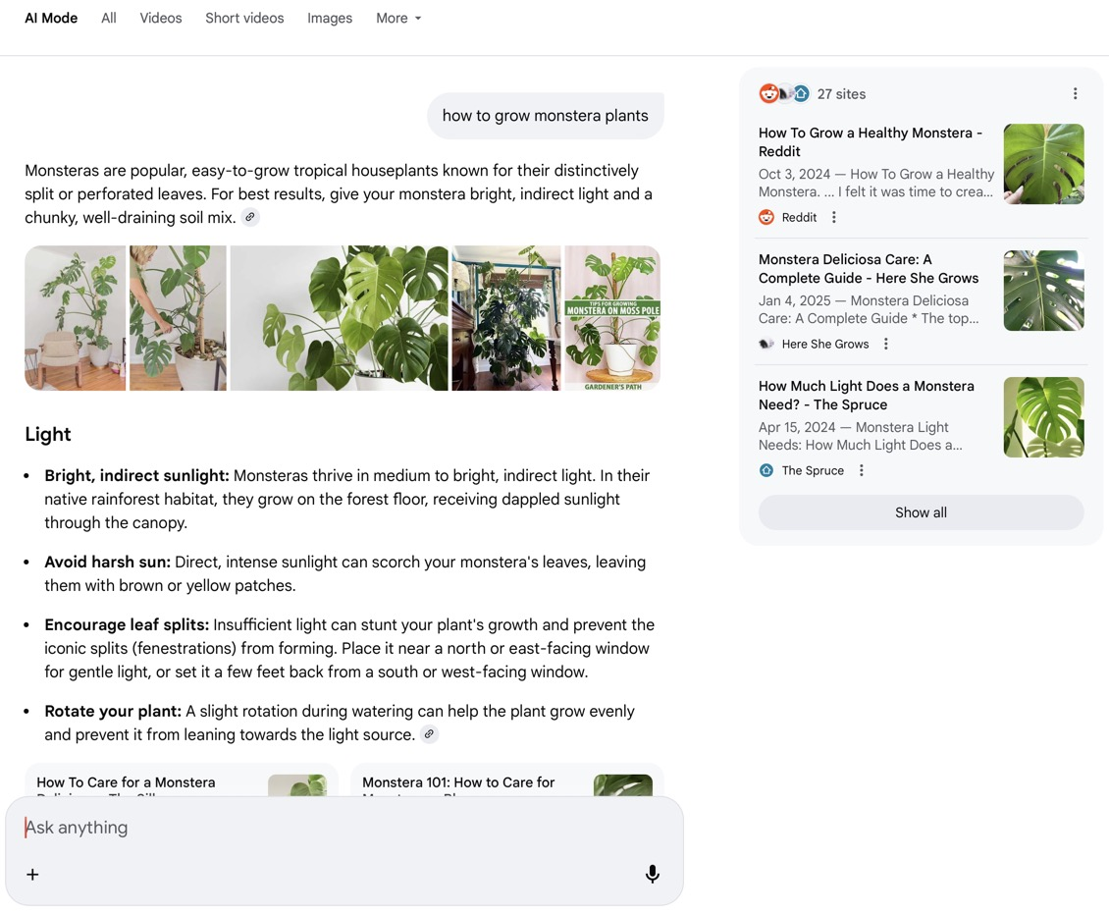Open options menu for 27 sites panel
The height and width of the screenshot is (914, 1109).
1075,94
